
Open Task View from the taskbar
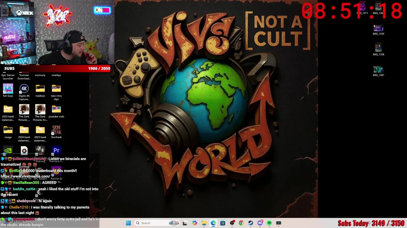[x=185, y=223]
